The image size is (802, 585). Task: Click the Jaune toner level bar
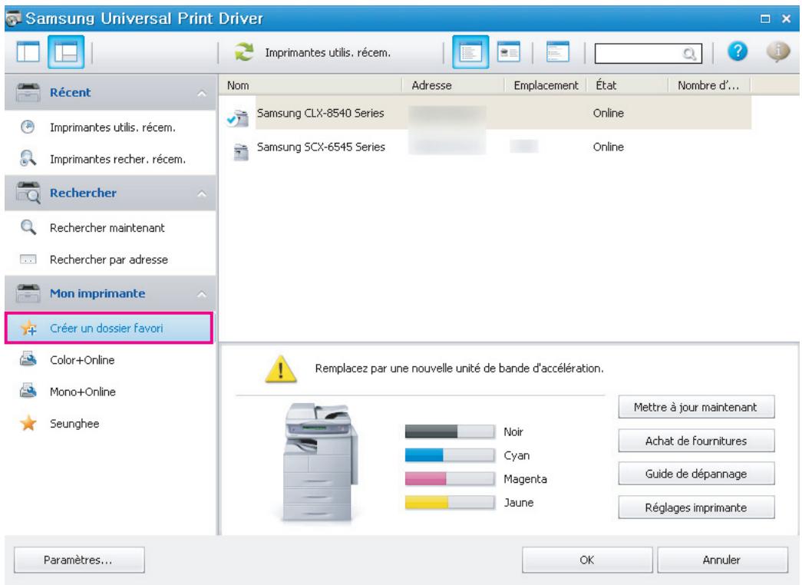[x=450, y=502]
